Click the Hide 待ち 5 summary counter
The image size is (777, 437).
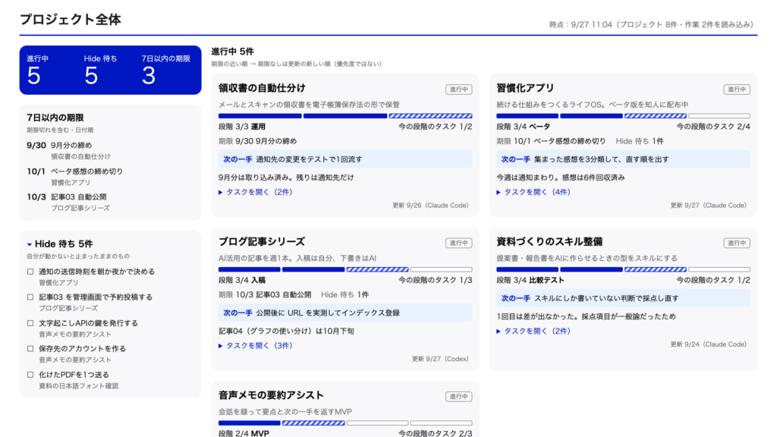click(x=100, y=70)
